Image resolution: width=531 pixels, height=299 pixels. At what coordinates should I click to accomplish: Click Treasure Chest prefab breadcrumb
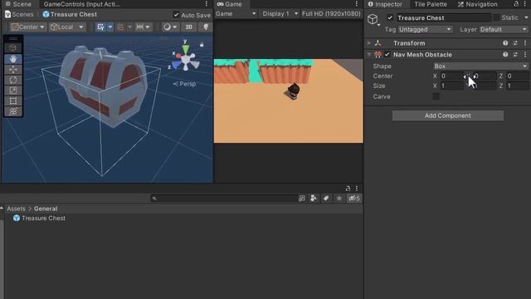(70, 15)
